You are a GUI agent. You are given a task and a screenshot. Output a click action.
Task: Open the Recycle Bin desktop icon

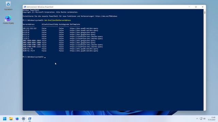[8, 6]
